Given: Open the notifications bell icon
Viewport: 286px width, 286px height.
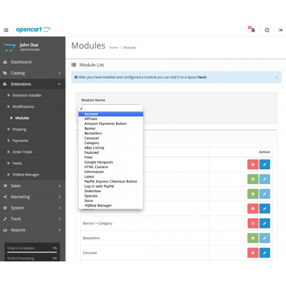Looking at the screenshot, I should pyautogui.click(x=252, y=30).
